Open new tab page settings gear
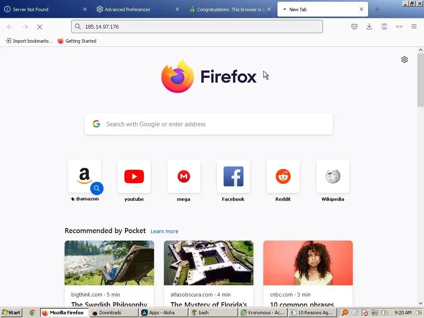Screen dimensions: 424x318 tap(404, 60)
